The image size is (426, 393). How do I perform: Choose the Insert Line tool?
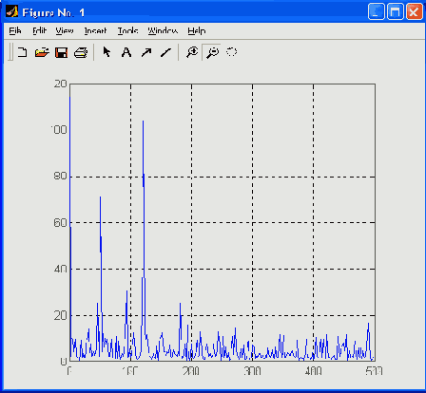165,52
